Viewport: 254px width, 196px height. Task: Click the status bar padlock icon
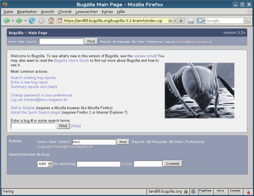pyautogui.click(x=186, y=191)
